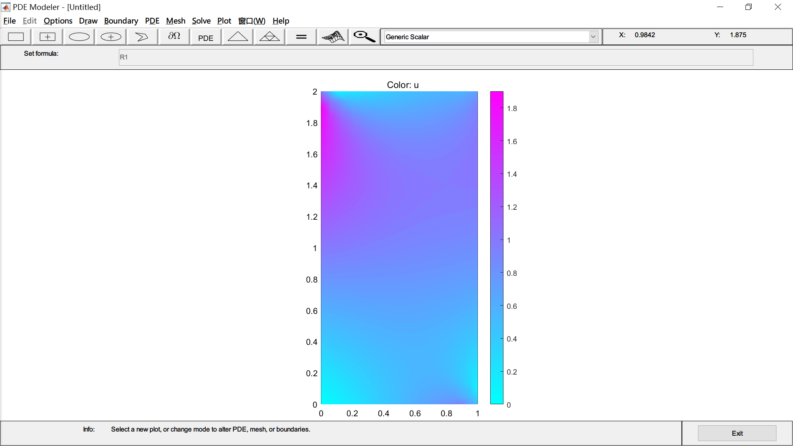The image size is (793, 446).
Task: Initialize the mesh with the triangle icon
Action: pos(237,37)
